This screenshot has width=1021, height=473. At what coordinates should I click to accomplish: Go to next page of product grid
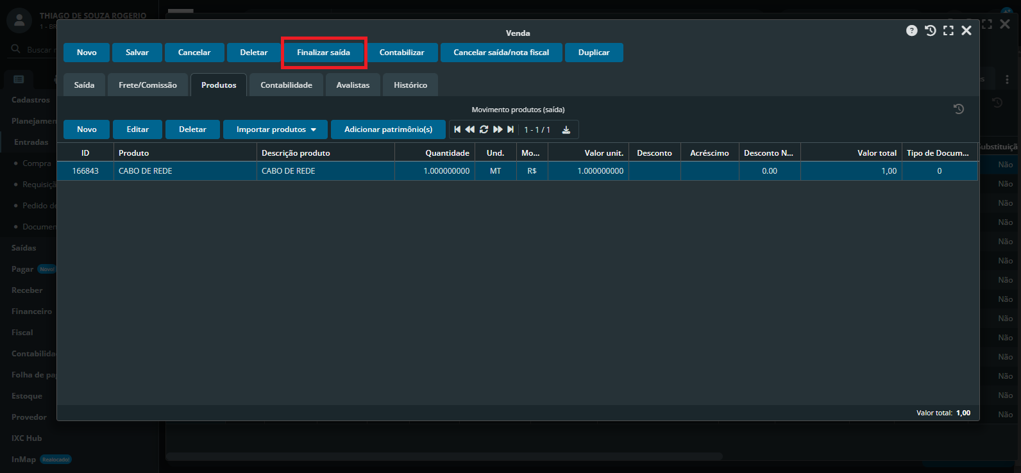[498, 129]
